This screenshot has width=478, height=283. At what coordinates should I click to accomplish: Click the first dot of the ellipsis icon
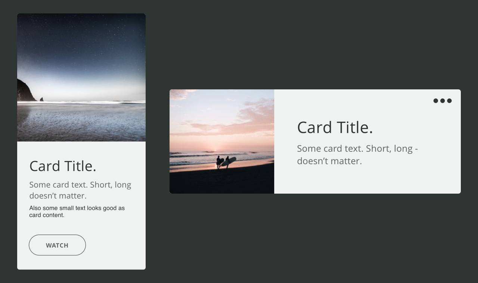click(436, 101)
